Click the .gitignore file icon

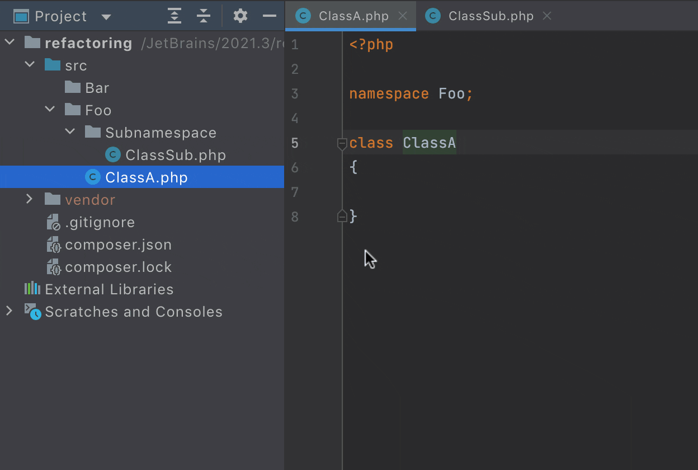[52, 222]
